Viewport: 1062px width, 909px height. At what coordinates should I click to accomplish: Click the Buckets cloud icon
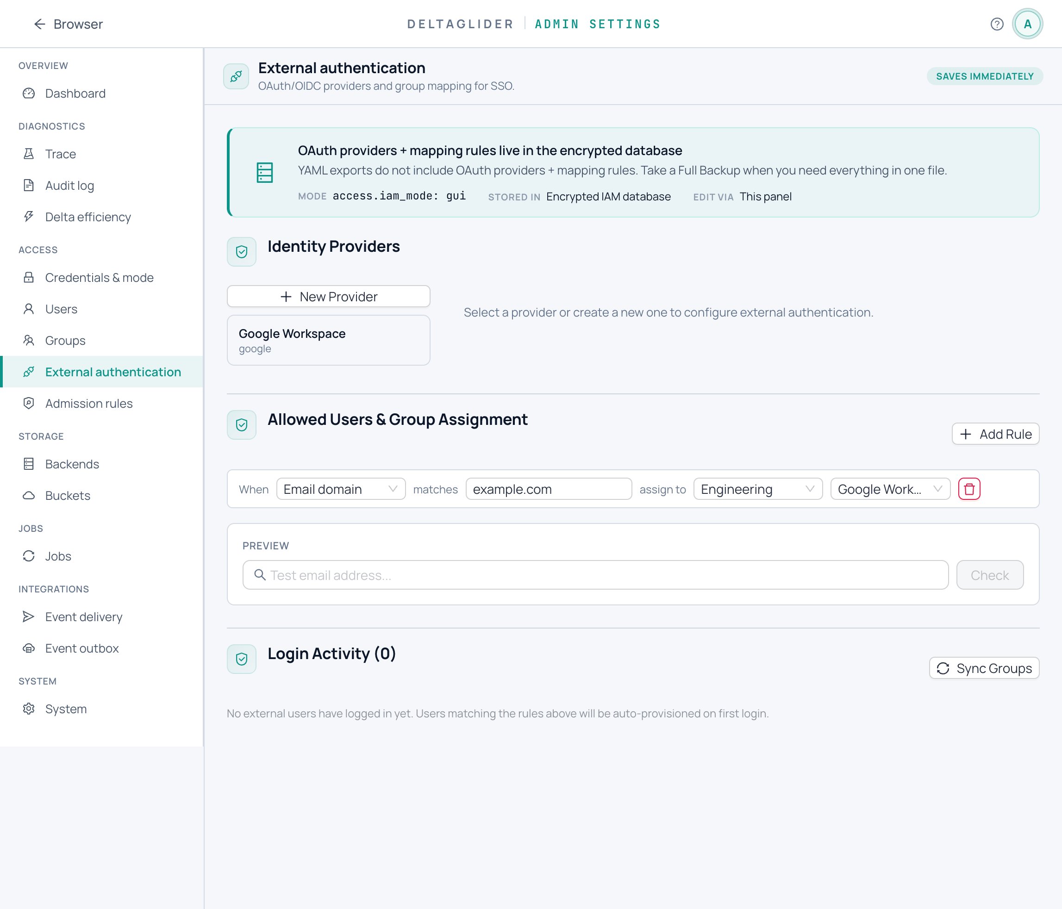(29, 496)
